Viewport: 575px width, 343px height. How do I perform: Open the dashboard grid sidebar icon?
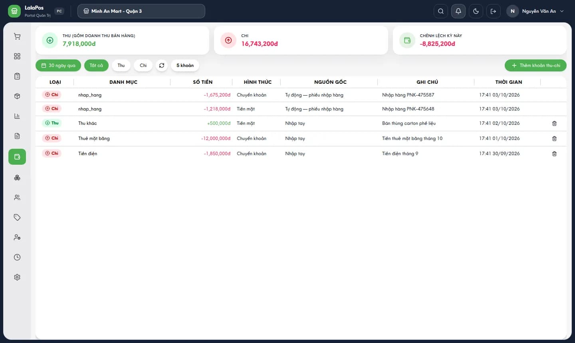17,56
